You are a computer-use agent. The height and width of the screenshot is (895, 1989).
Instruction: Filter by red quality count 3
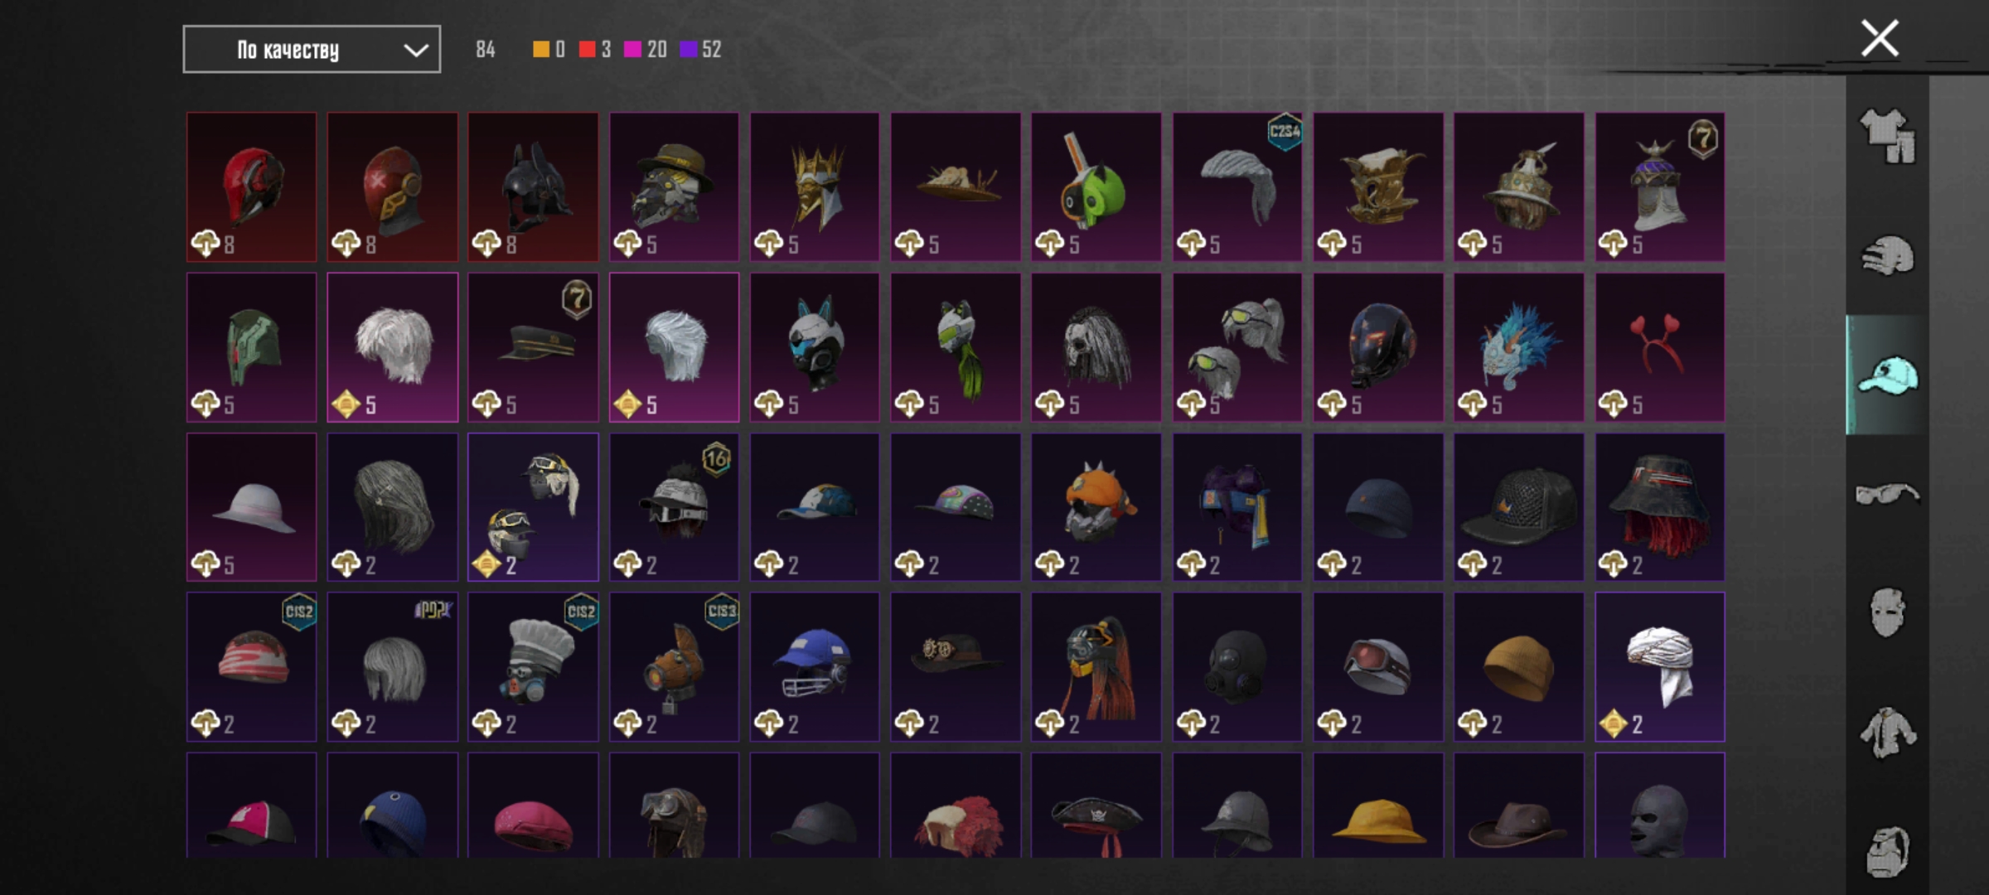[595, 50]
